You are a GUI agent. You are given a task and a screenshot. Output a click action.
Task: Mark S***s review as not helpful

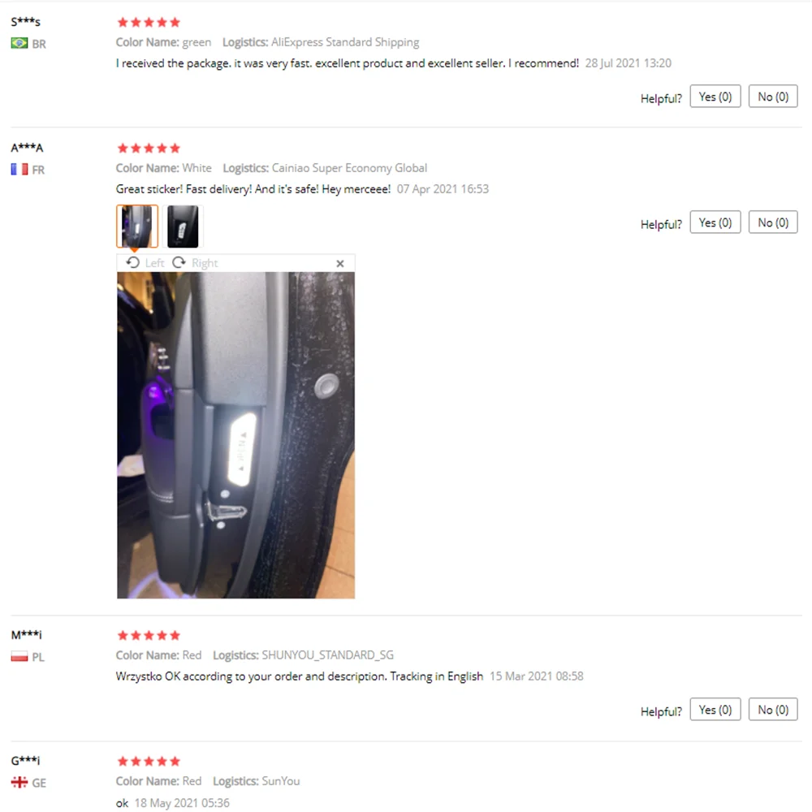coord(773,97)
